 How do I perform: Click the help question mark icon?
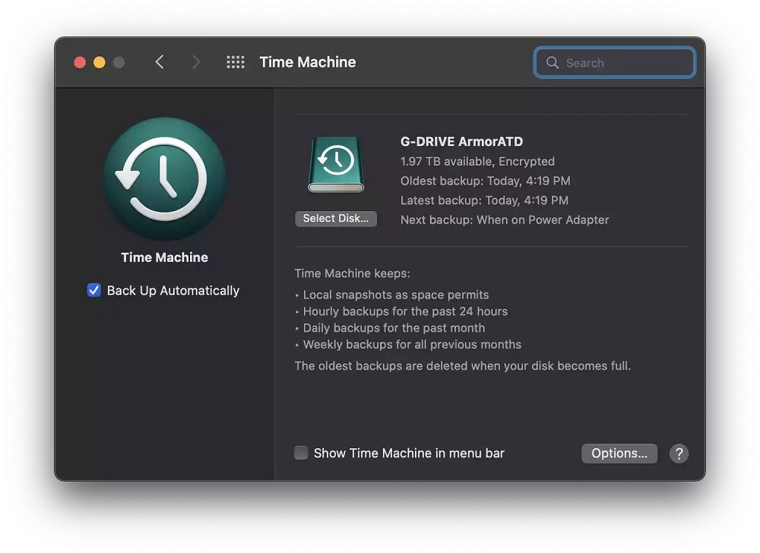point(679,453)
